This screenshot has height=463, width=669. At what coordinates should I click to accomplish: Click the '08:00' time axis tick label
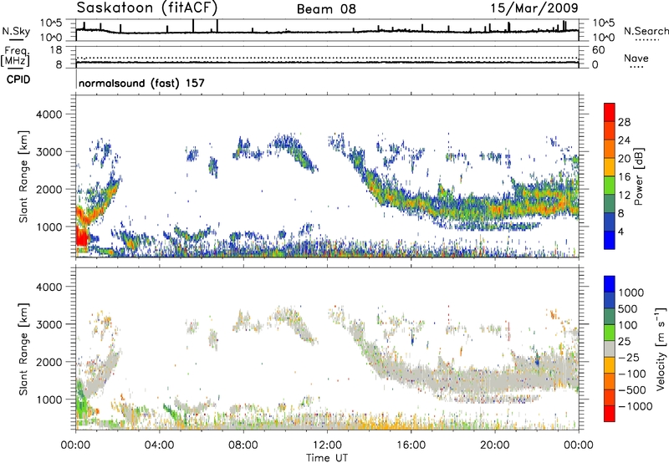click(243, 445)
